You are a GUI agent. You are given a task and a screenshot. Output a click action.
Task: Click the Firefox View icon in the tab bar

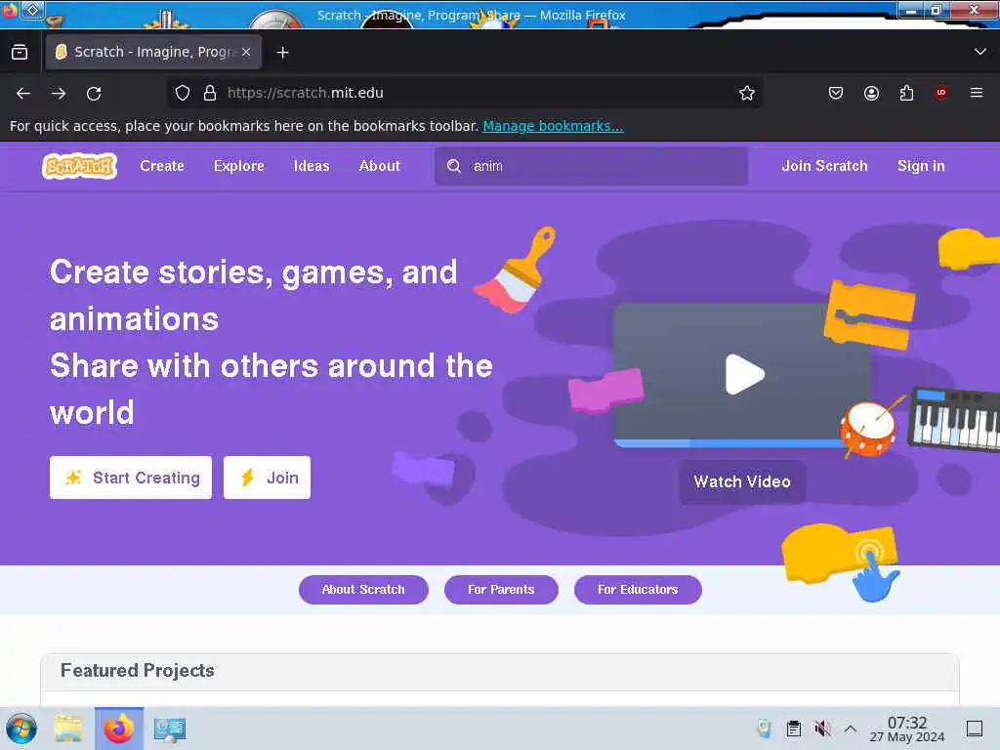(20, 53)
